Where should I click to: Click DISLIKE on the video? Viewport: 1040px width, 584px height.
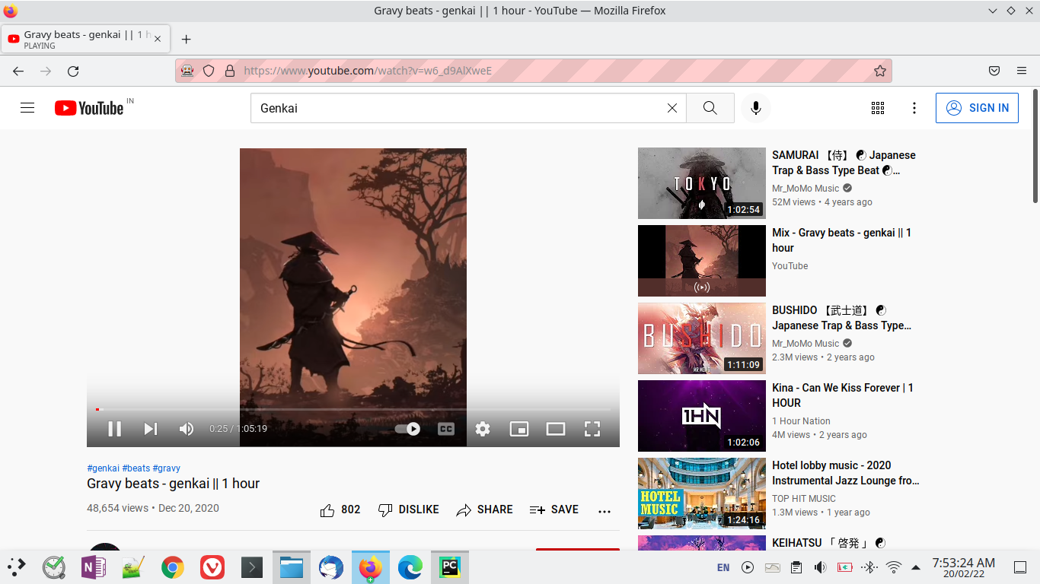click(x=409, y=510)
